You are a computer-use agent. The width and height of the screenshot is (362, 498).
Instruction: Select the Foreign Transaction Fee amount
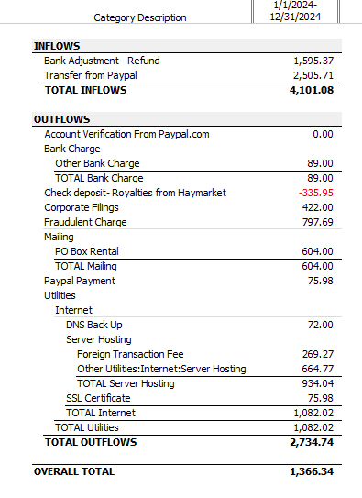318,354
